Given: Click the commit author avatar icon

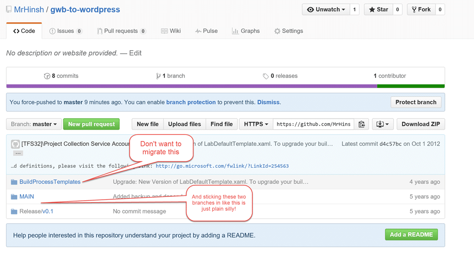Looking at the screenshot, I should 15,144.
